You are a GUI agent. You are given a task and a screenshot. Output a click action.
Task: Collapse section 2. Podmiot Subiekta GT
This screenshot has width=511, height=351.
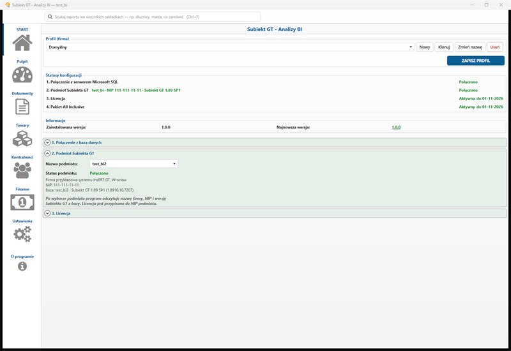pyautogui.click(x=47, y=153)
